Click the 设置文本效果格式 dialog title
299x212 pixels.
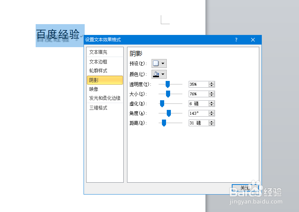click(x=103, y=40)
